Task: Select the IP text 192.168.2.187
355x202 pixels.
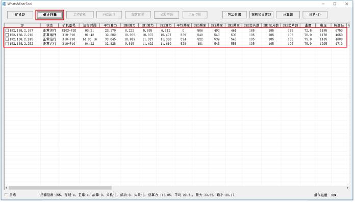Action: point(21,31)
